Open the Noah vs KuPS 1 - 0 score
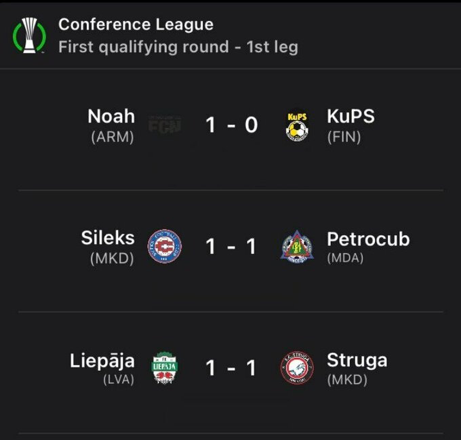 (x=231, y=125)
